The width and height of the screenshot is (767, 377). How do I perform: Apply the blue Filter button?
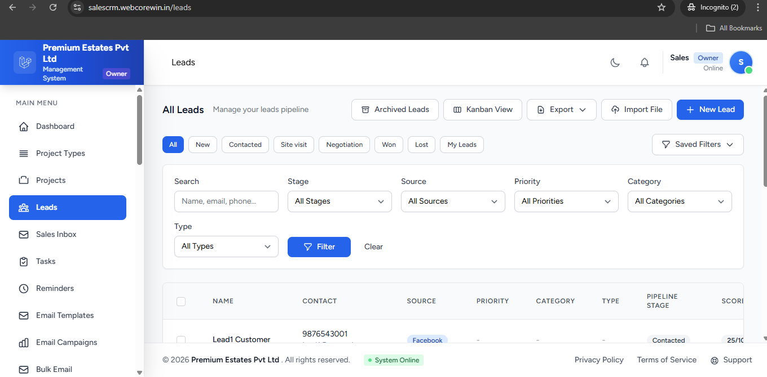click(319, 247)
